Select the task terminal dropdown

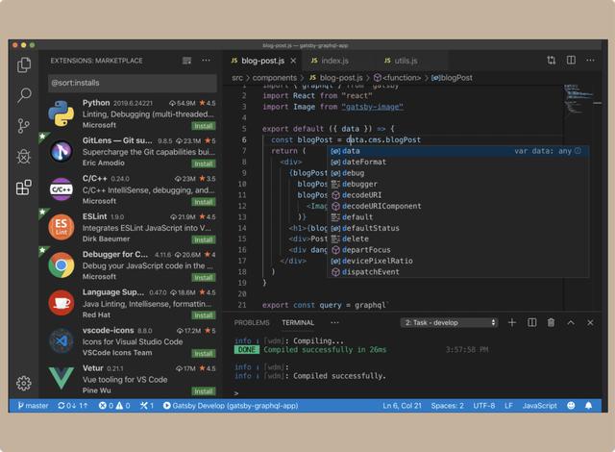[450, 322]
